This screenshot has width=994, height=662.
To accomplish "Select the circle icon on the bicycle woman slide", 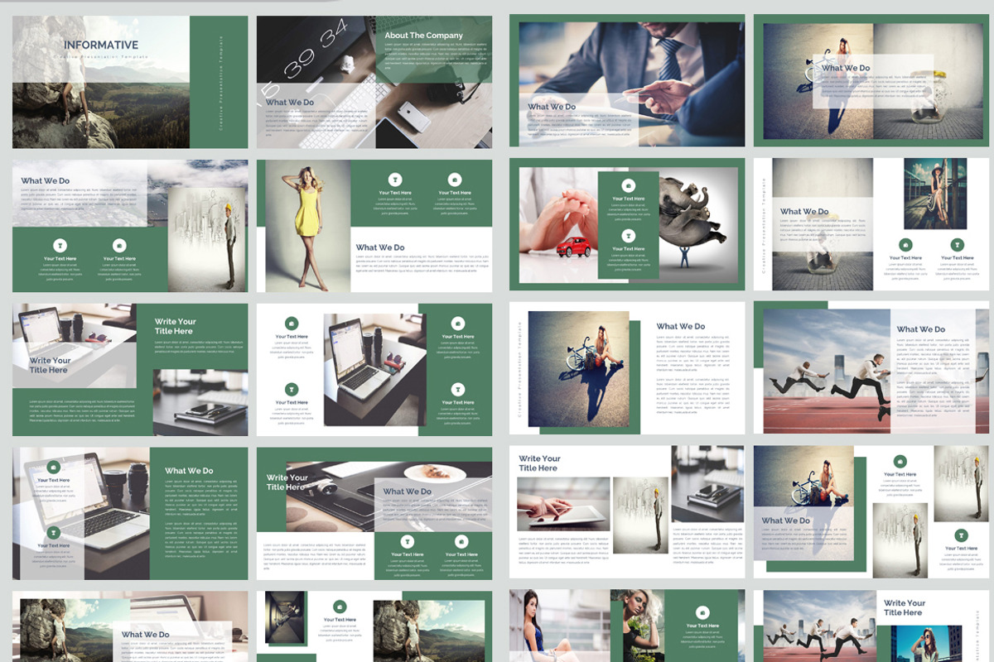I will pyautogui.click(x=900, y=461).
